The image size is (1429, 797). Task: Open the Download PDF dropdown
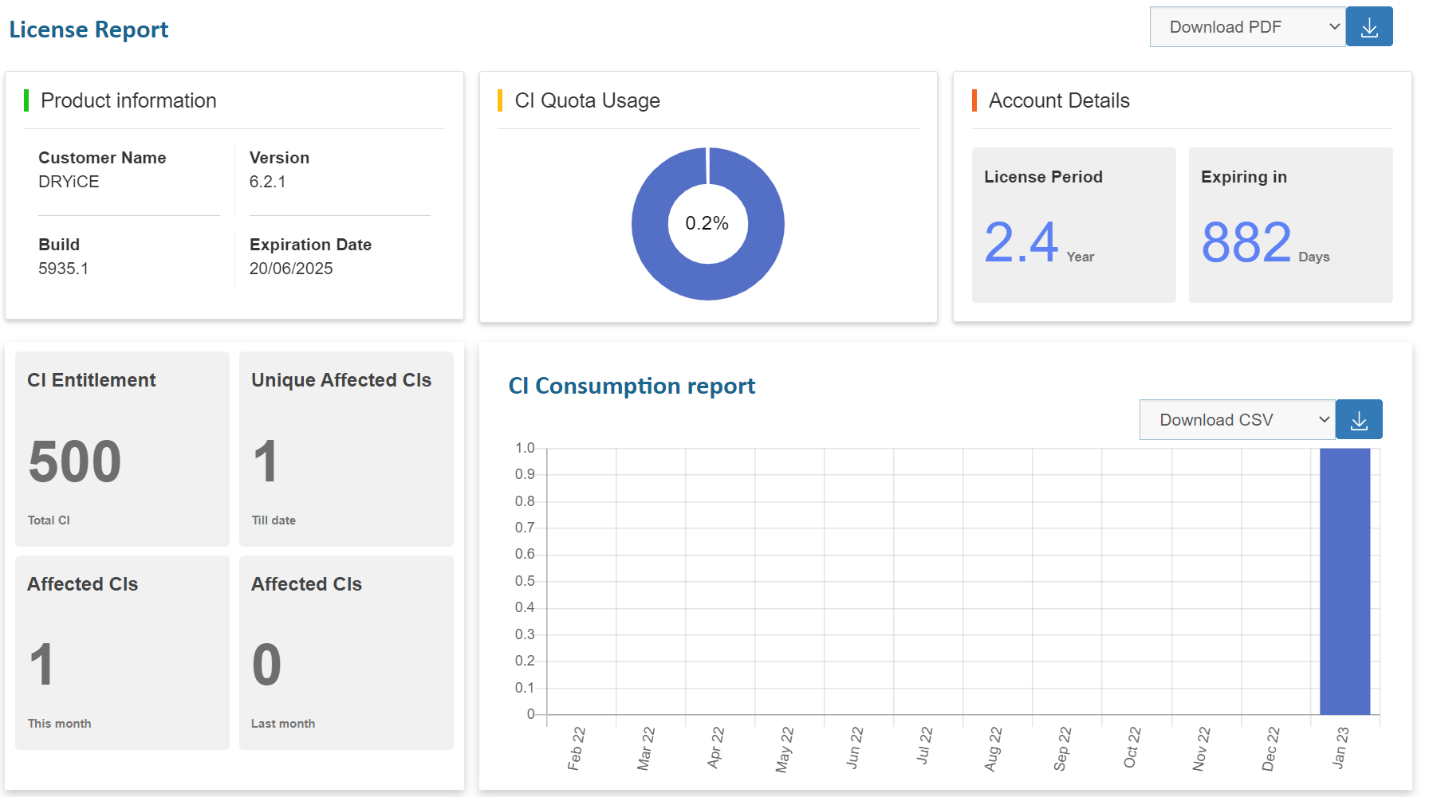pos(1247,27)
